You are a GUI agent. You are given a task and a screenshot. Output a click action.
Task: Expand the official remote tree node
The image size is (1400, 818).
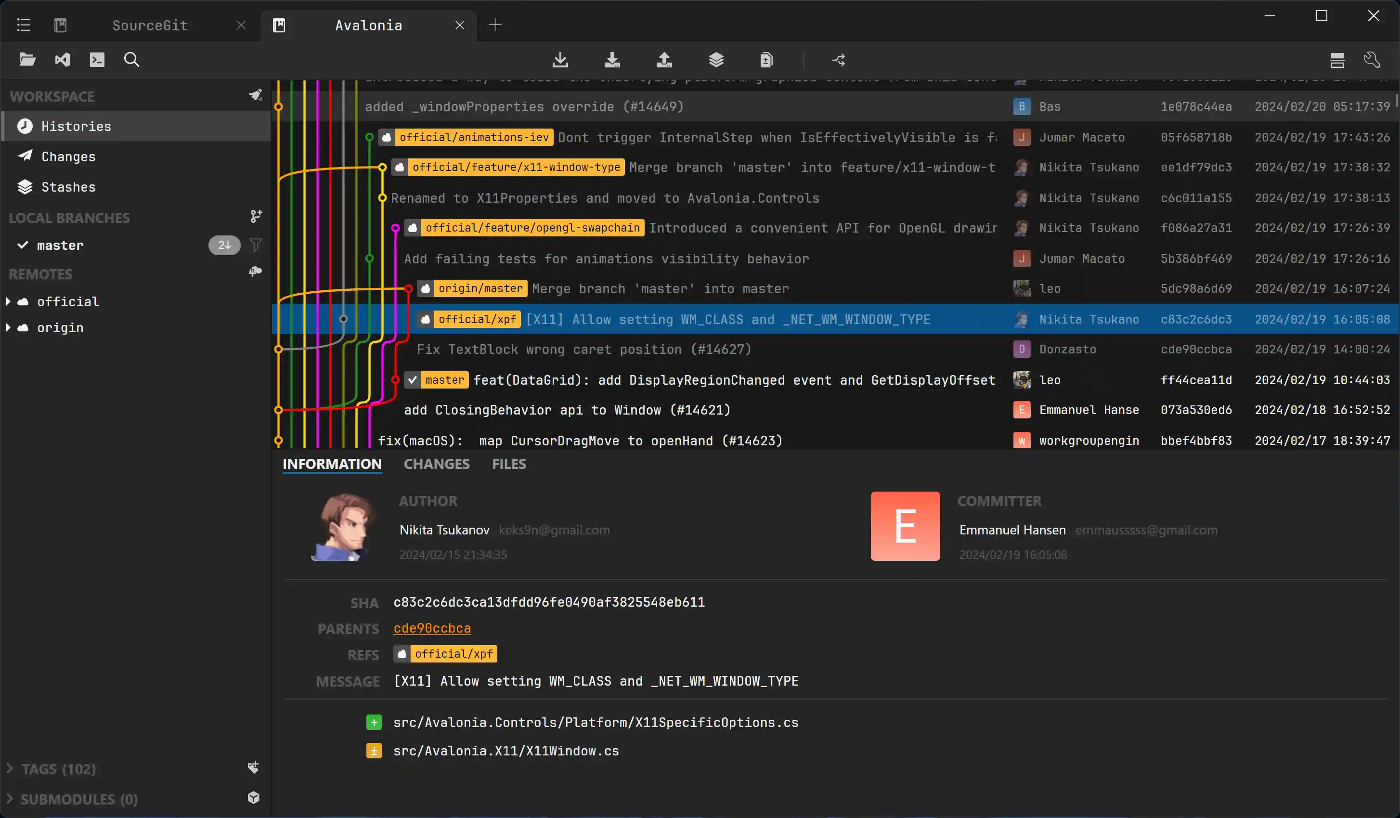[8, 301]
